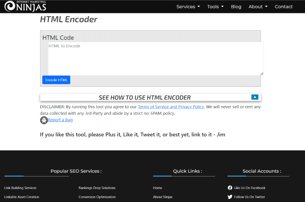Click the Home quick link
This screenshot has width=305, height=202.
click(157, 188)
